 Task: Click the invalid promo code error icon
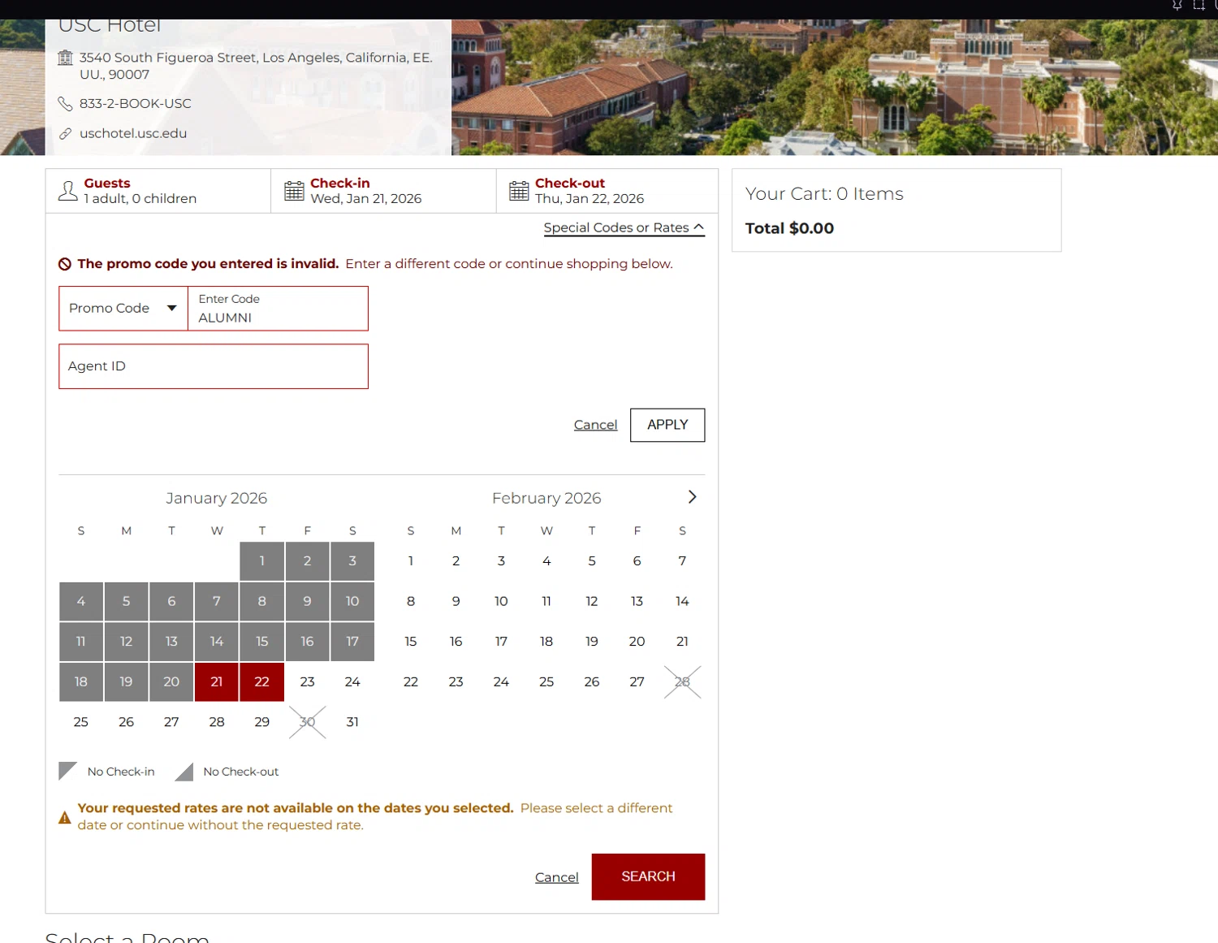point(65,264)
